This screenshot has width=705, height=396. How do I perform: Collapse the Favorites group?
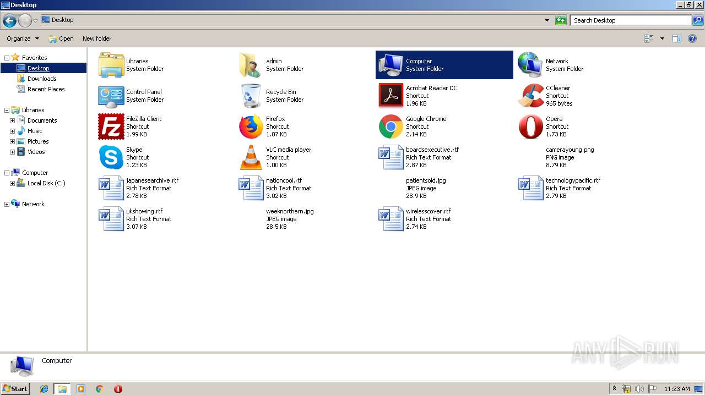coord(7,58)
